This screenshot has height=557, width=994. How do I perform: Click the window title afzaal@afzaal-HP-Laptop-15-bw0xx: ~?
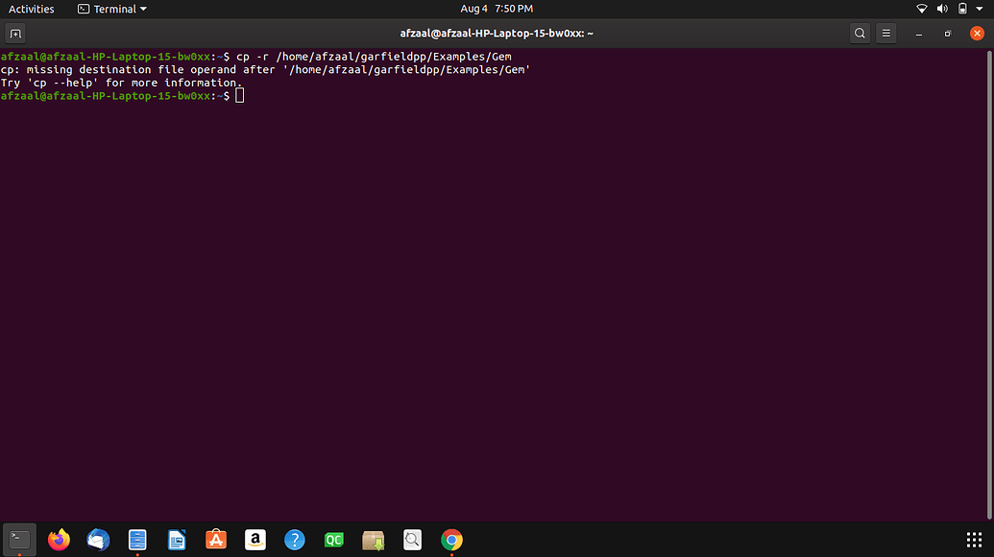[x=497, y=34]
